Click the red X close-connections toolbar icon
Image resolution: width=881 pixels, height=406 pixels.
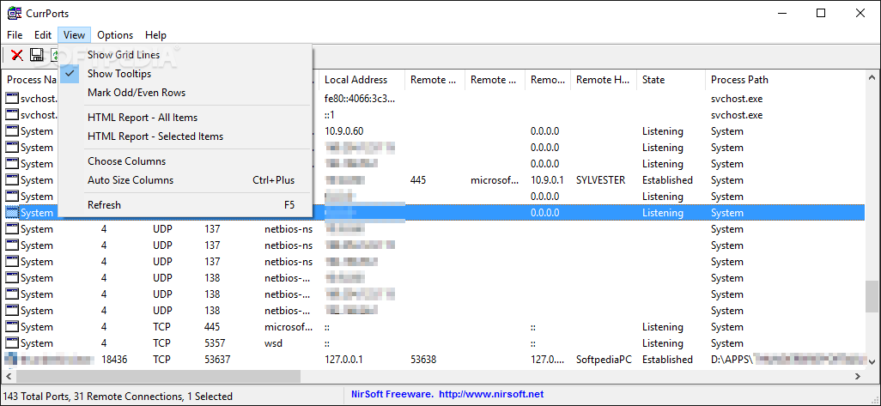17,54
